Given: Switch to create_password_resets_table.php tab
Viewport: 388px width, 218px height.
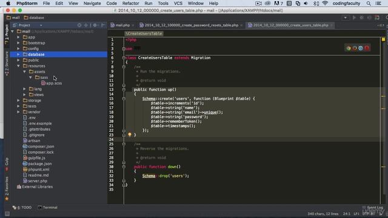Looking at the screenshot, I should coord(191,25).
